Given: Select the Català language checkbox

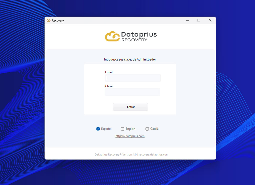Looking at the screenshot, I should click(x=147, y=129).
